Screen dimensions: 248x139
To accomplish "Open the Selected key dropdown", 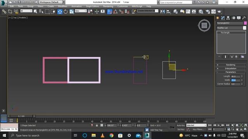I will click(x=196, y=125).
